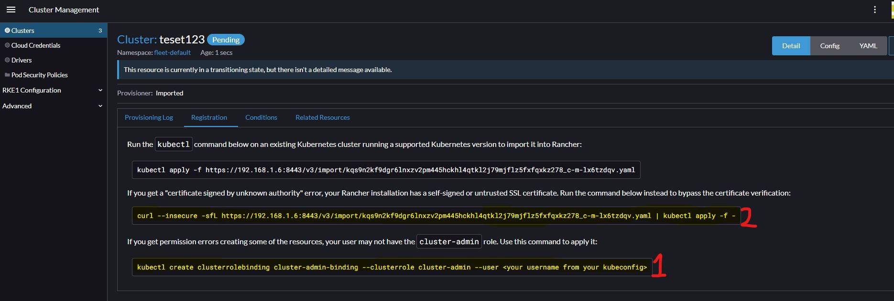The image size is (894, 301).
Task: Go to the Cluster: breadcrumb link
Action: coord(137,40)
